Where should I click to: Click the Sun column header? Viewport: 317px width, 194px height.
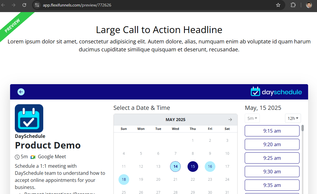pyautogui.click(x=124, y=129)
